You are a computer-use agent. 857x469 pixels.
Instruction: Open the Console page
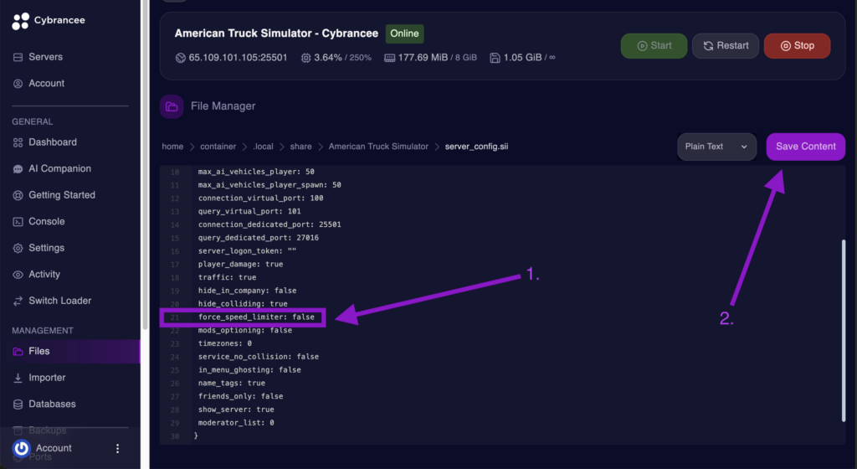click(x=47, y=221)
